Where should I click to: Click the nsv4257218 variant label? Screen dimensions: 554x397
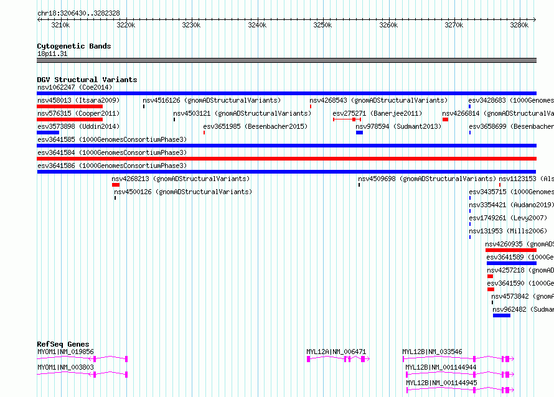pos(520,270)
